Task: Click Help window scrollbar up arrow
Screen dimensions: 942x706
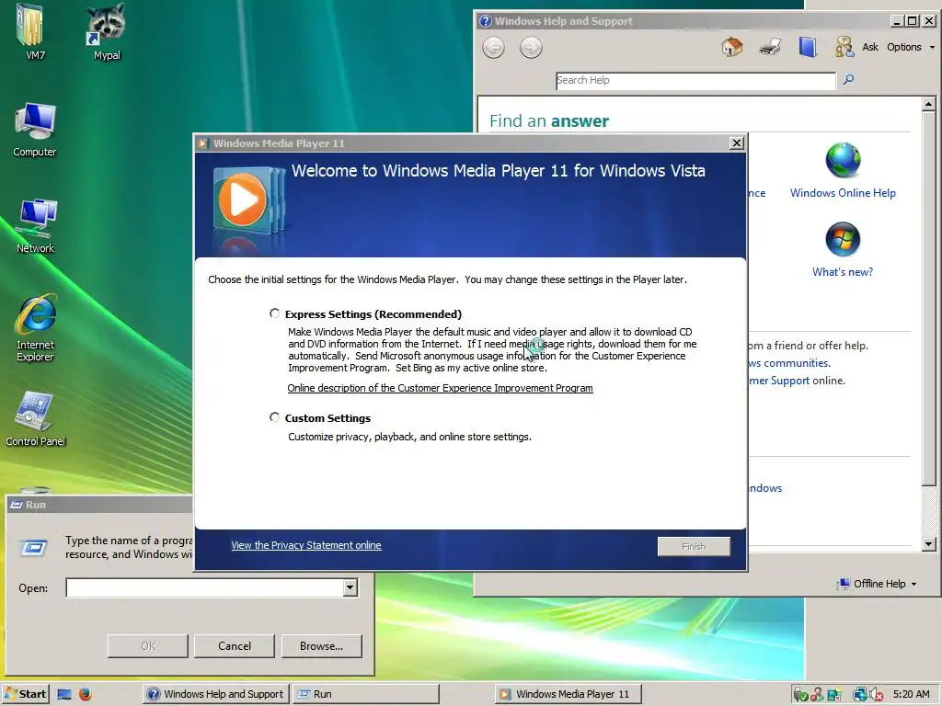Action: pyautogui.click(x=929, y=104)
